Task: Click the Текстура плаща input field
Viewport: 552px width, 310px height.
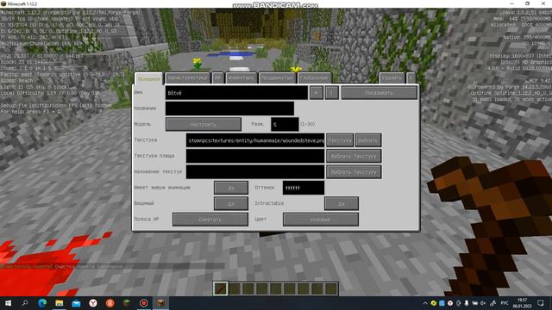Action: [x=255, y=156]
